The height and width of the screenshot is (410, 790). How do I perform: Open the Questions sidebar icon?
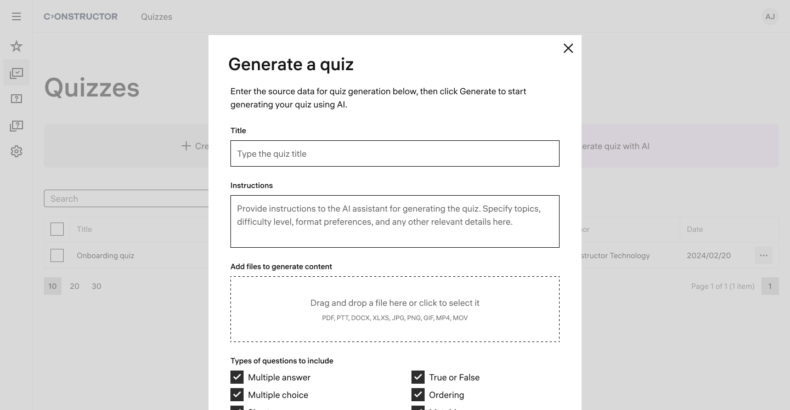[16, 99]
